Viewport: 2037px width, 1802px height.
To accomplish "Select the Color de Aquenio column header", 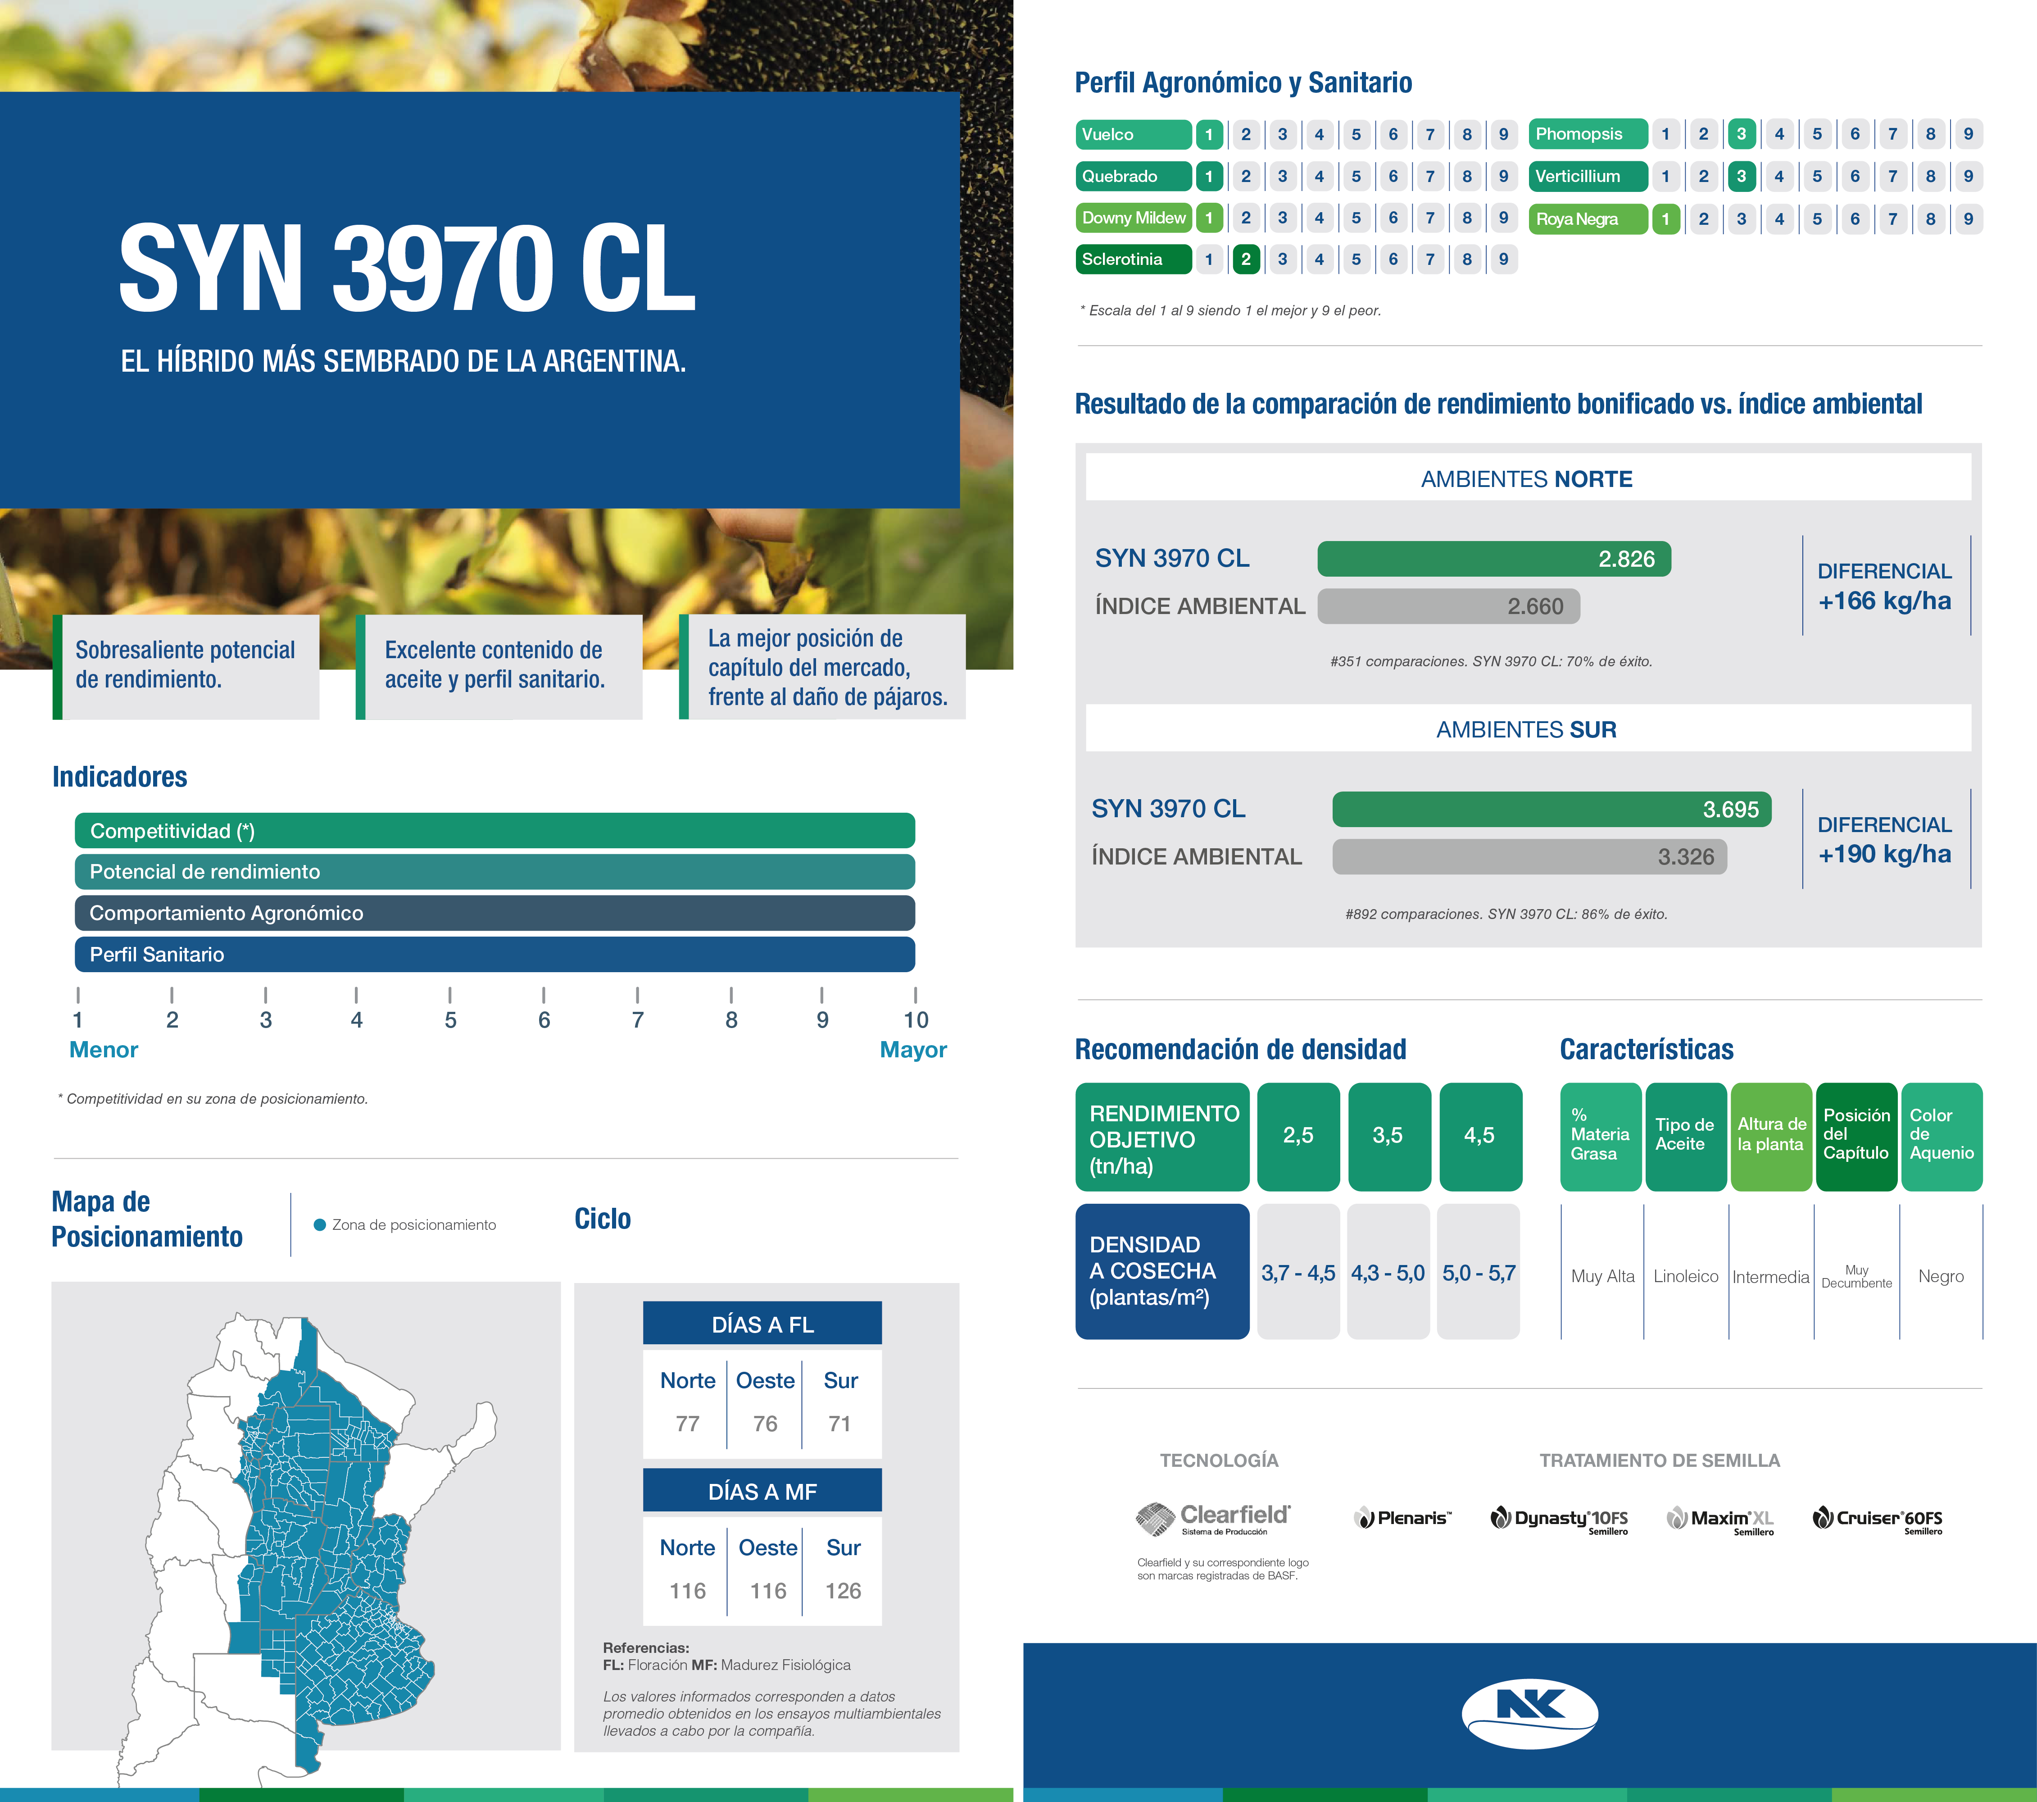I will coord(1942,1137).
